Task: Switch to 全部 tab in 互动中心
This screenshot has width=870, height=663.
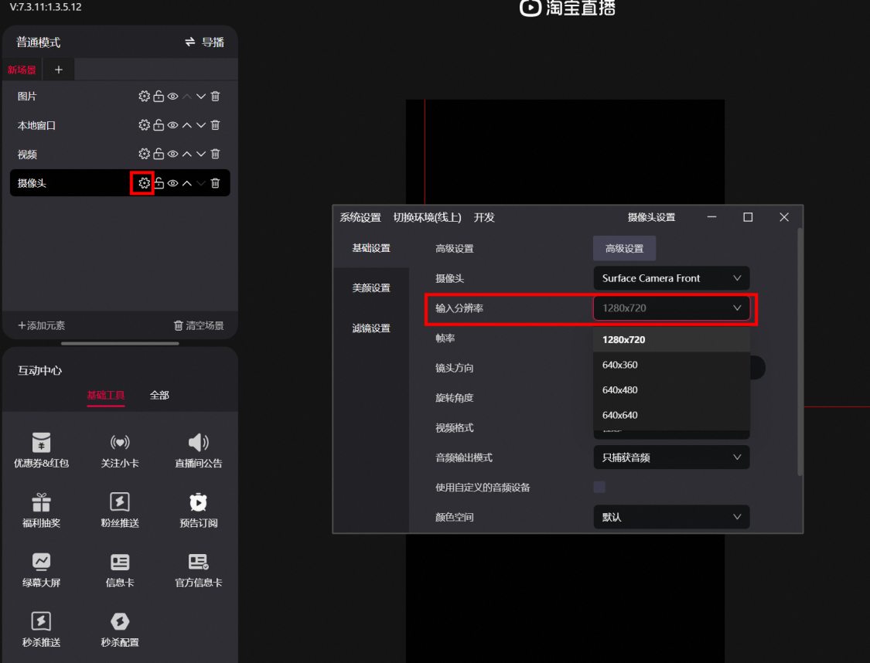Action: 159,396
